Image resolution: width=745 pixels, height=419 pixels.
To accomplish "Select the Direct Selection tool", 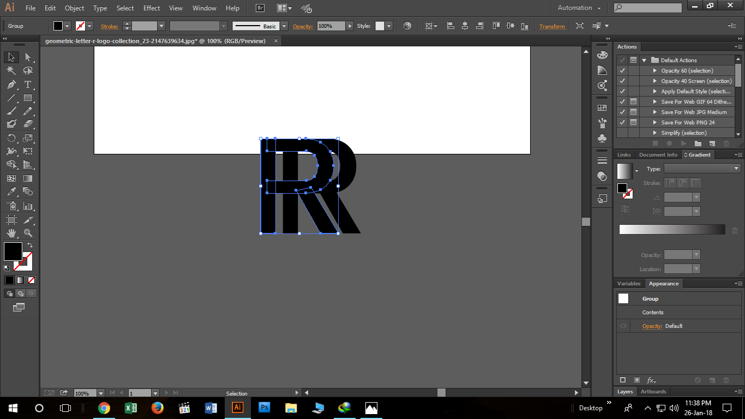I will [x=28, y=57].
